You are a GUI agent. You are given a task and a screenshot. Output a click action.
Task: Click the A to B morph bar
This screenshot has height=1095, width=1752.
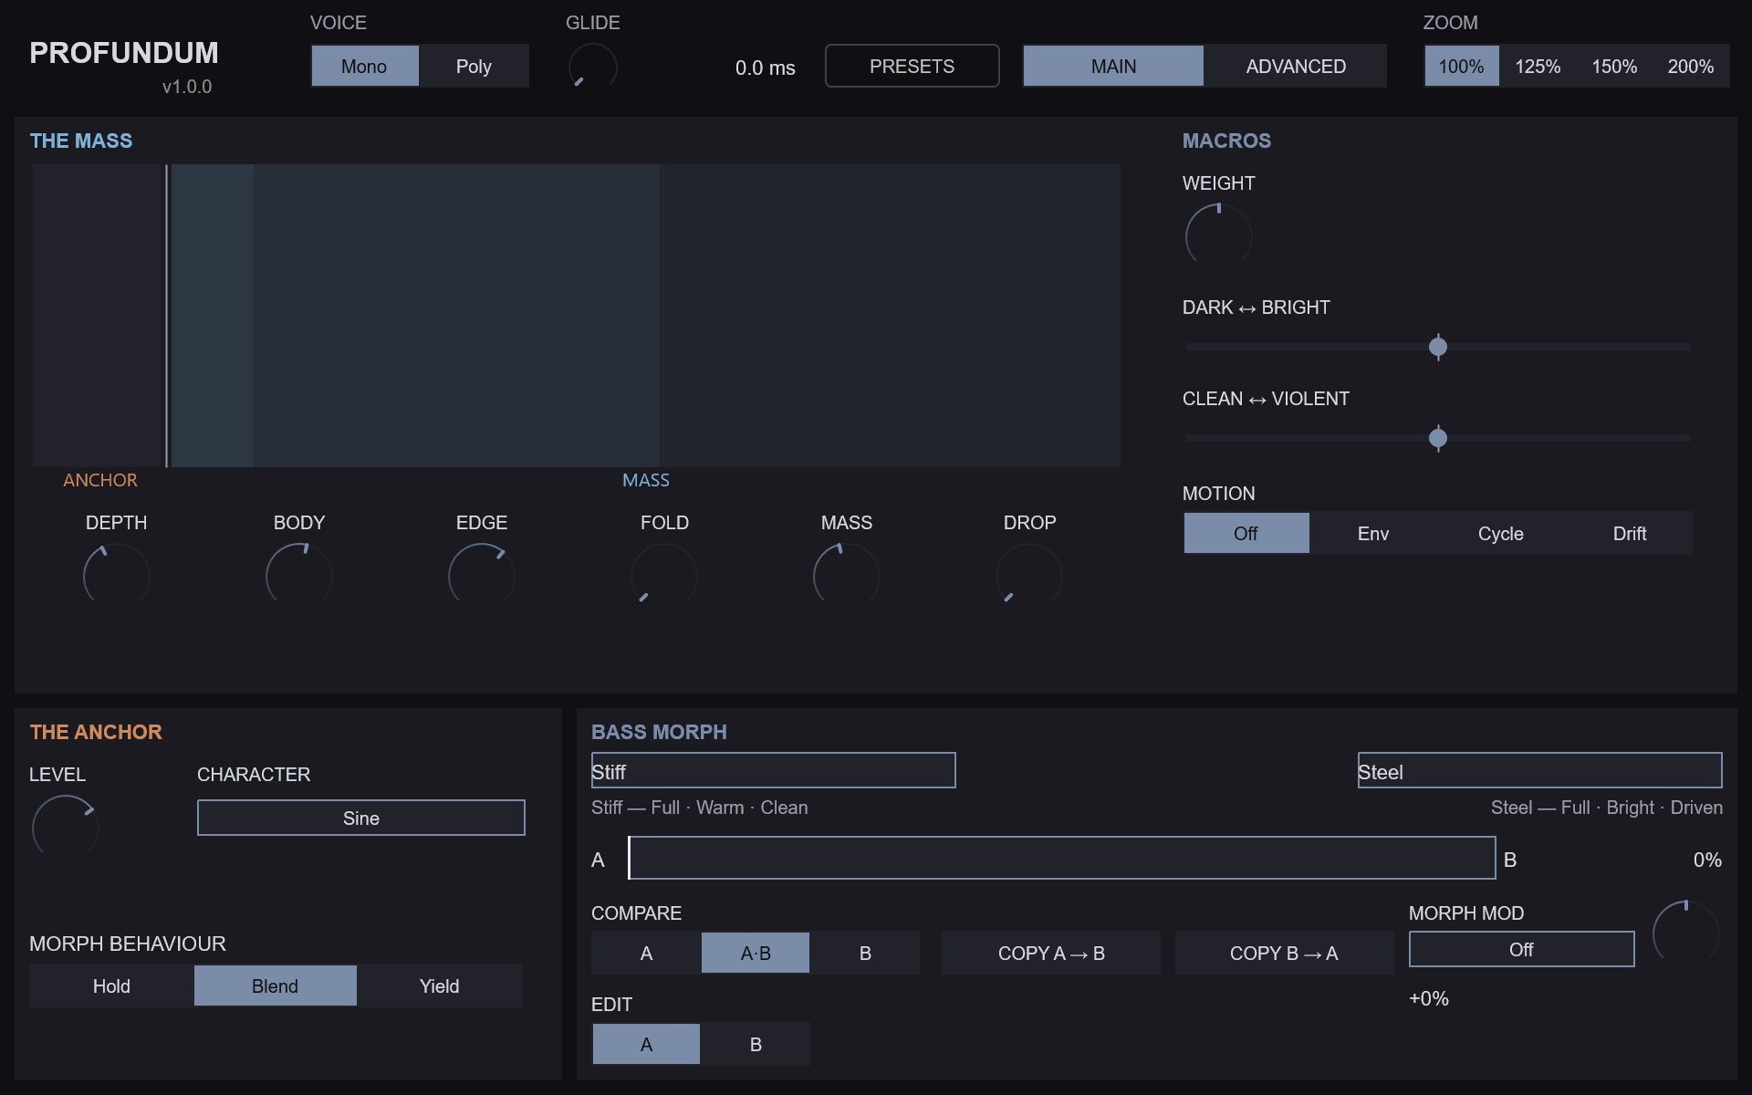(x=1062, y=858)
